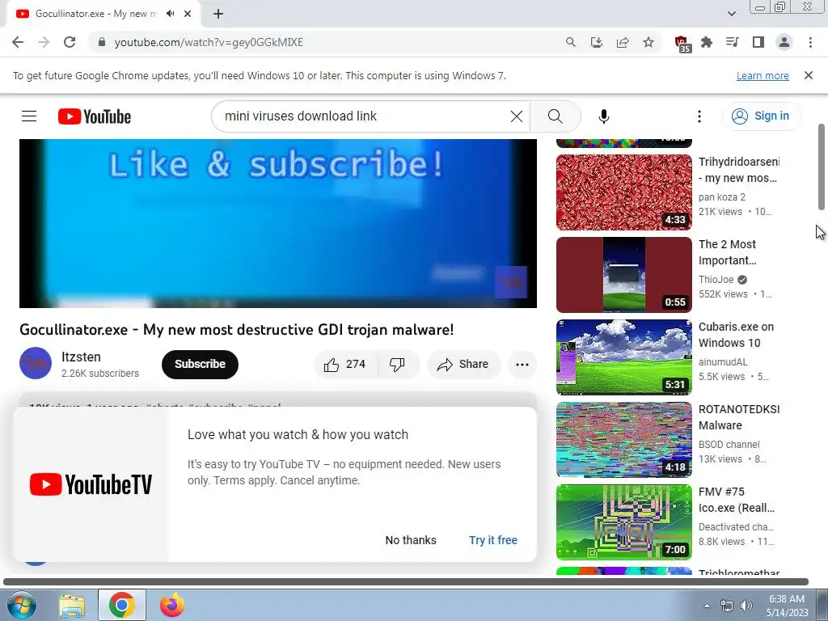The width and height of the screenshot is (828, 621).
Task: Open Chrome profile avatar
Action: 784,42
